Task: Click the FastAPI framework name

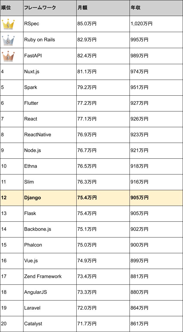Action: [33, 56]
